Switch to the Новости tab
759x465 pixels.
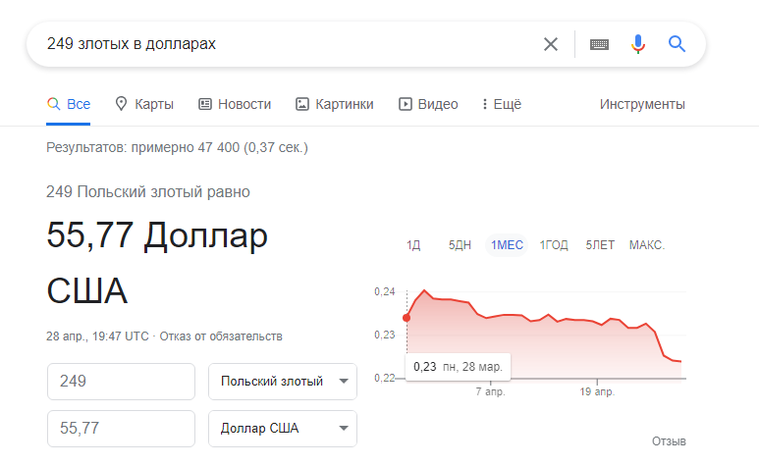point(235,104)
